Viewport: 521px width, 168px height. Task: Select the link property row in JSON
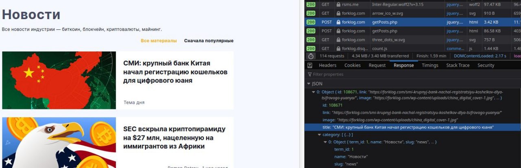(413, 113)
